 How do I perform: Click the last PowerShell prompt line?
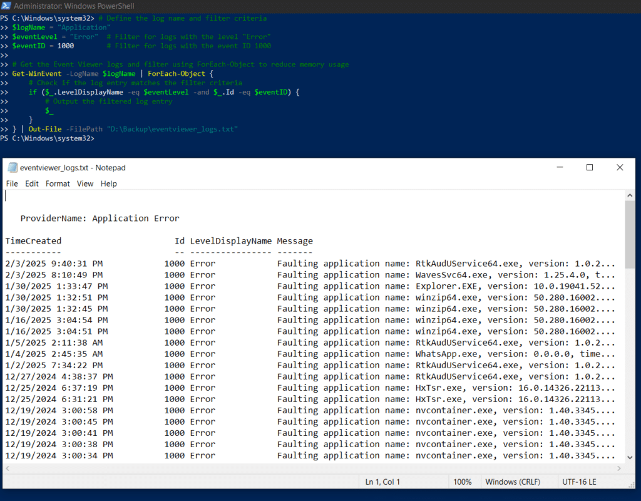tap(48, 138)
